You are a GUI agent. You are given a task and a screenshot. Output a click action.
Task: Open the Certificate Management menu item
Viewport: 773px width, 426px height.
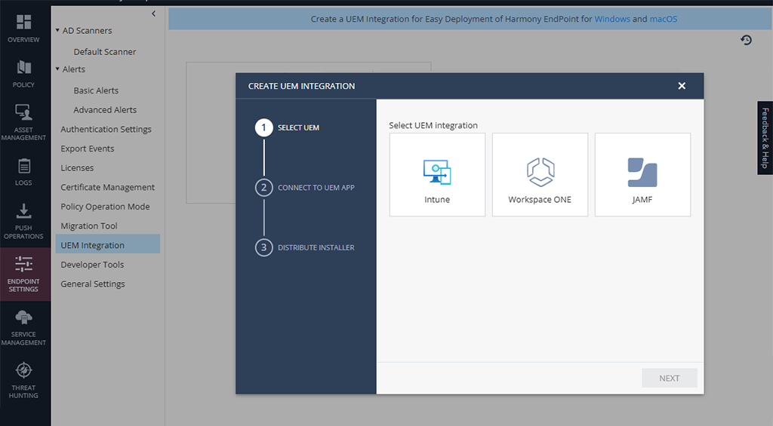tap(107, 187)
